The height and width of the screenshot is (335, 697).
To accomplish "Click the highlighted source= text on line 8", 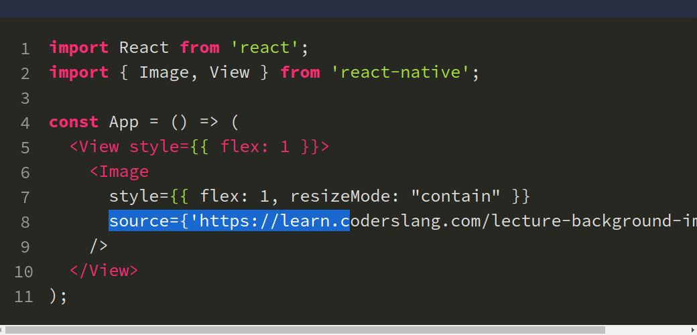I will pos(144,221).
